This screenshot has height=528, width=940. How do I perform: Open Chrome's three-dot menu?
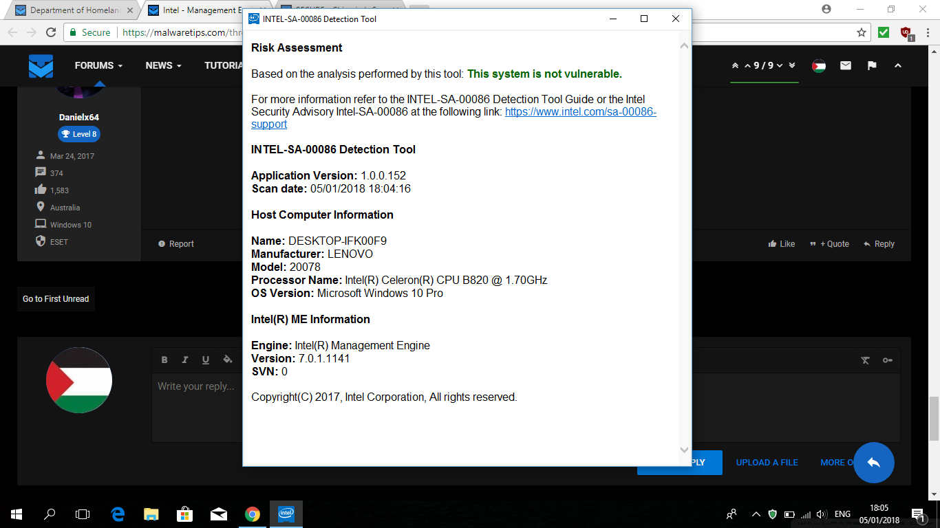click(928, 32)
